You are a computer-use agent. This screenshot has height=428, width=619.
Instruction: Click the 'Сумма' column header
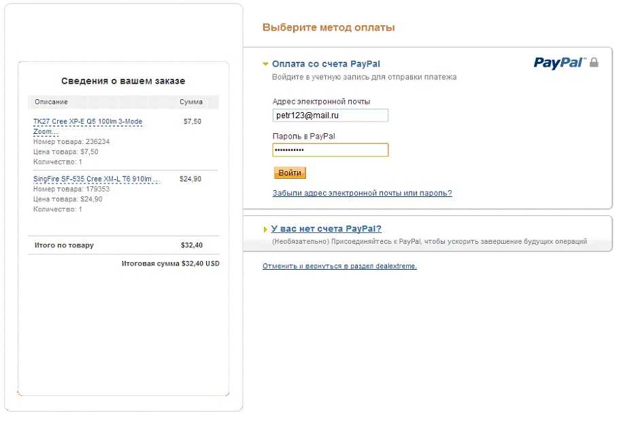[x=191, y=102]
